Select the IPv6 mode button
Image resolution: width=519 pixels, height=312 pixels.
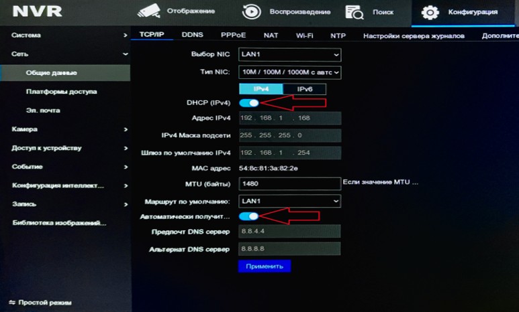[305, 89]
